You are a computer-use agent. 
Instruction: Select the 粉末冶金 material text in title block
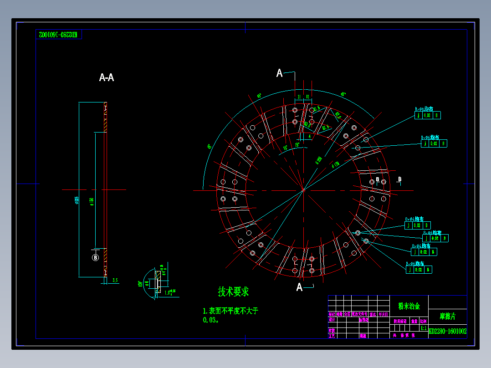click(x=409, y=306)
